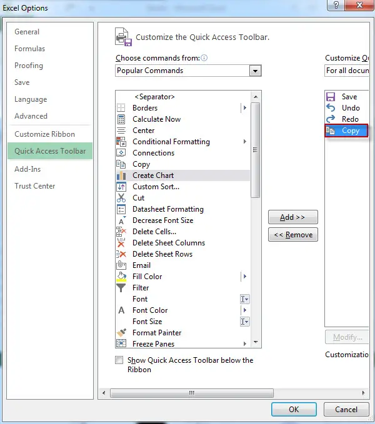
Task: Click the Cut scissors icon
Action: [x=121, y=198]
